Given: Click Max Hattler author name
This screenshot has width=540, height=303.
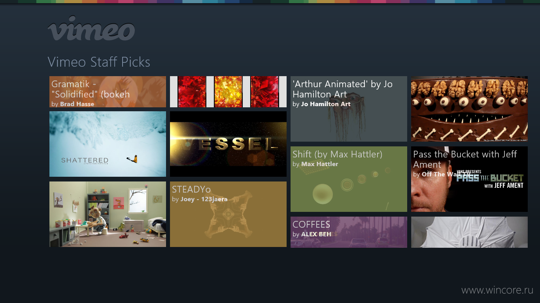Looking at the screenshot, I should click(320, 164).
